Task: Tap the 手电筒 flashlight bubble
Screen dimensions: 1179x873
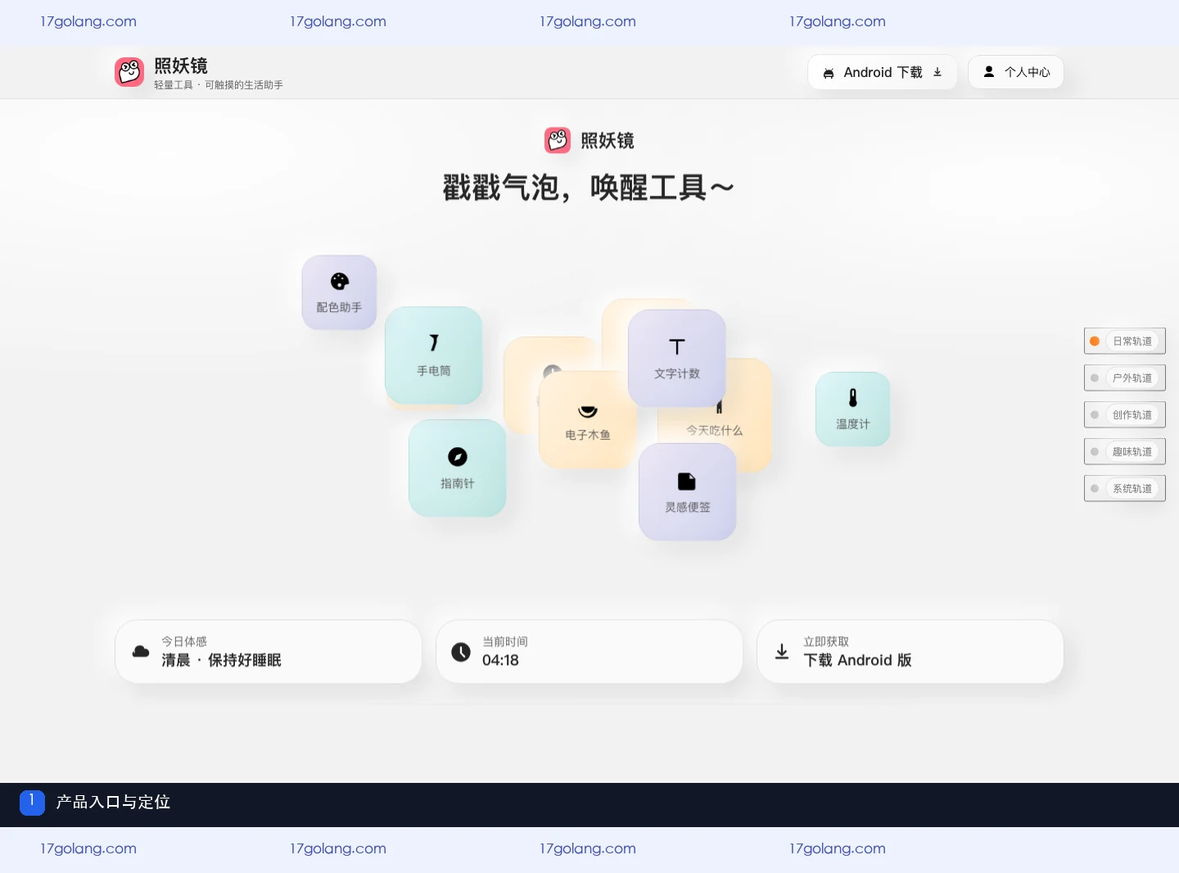Action: (x=433, y=355)
